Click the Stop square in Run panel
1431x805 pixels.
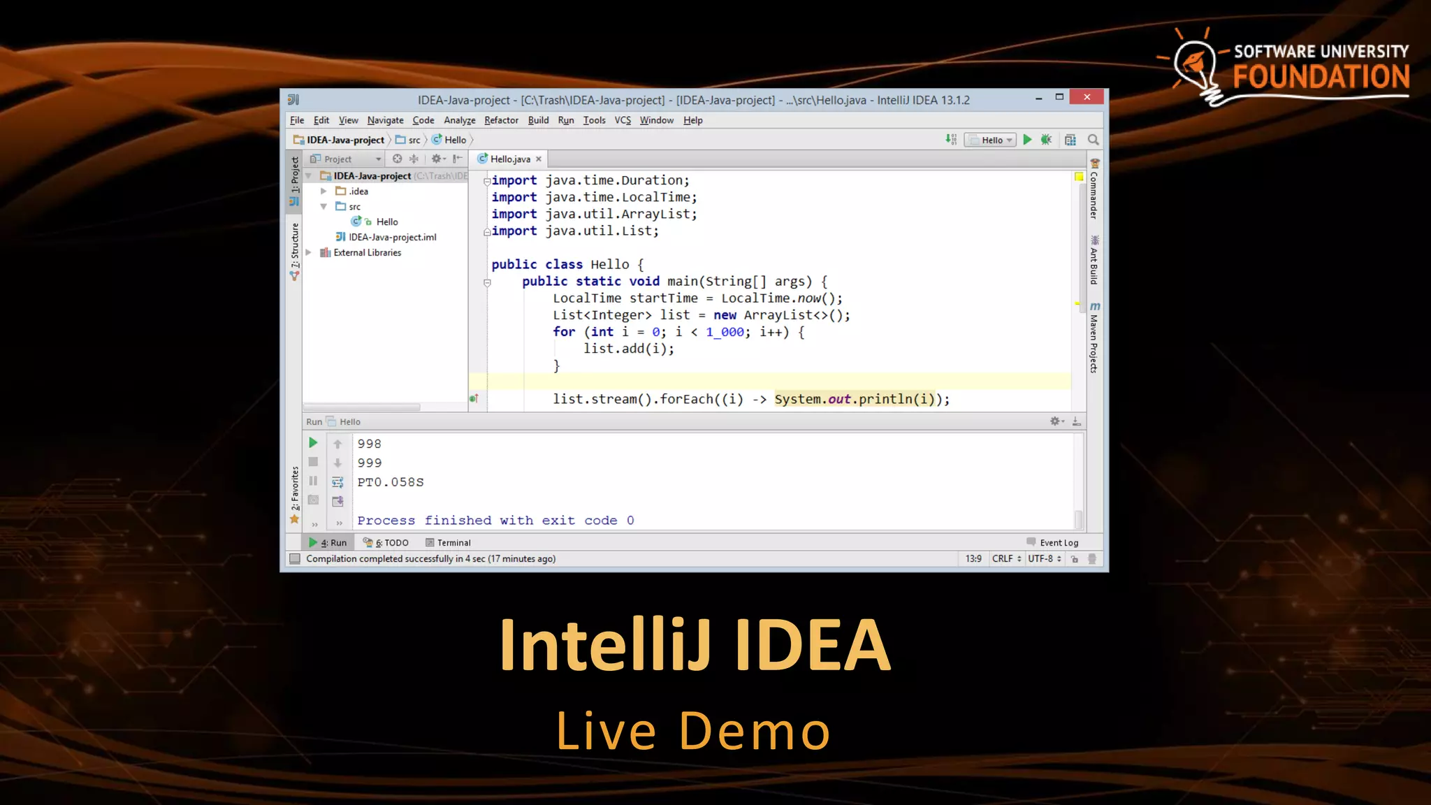[x=313, y=462]
